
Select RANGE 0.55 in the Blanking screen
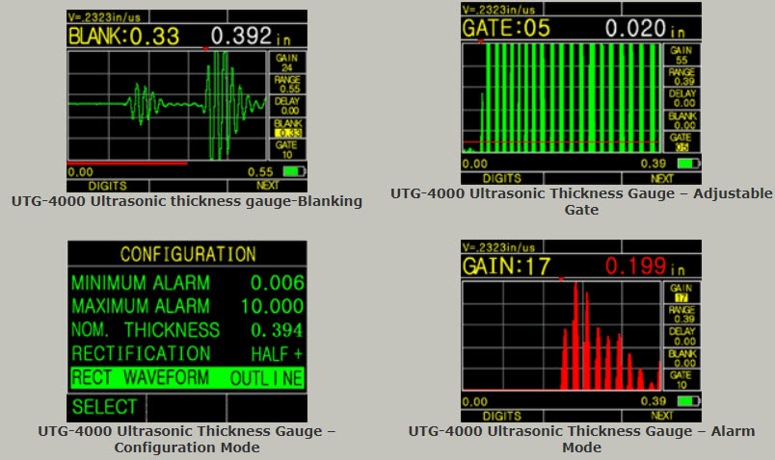click(x=287, y=85)
